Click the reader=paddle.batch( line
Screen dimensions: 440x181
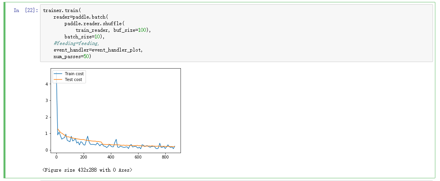pos(81,17)
